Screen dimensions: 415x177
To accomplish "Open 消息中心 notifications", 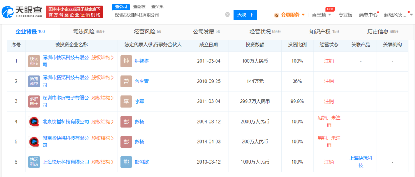I will pyautogui.click(x=368, y=15).
